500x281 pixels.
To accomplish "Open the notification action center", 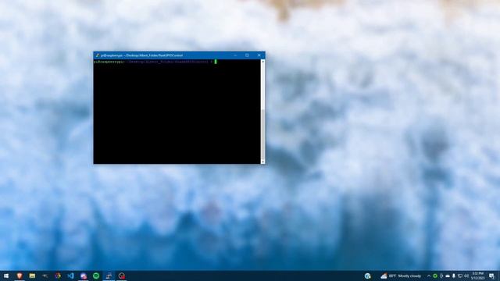I will (x=491, y=276).
